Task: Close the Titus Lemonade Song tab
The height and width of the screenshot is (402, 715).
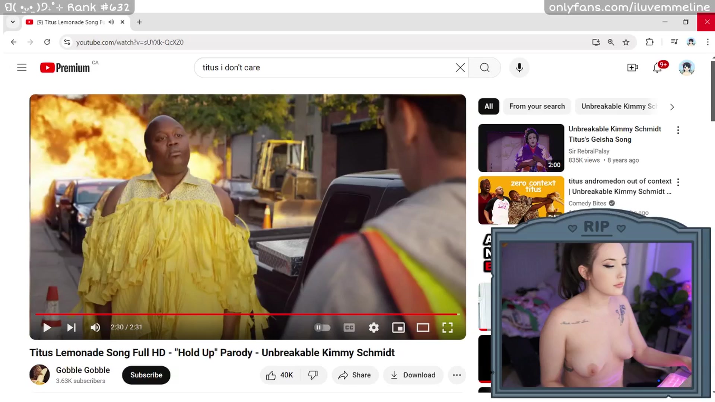Action: coord(123,22)
